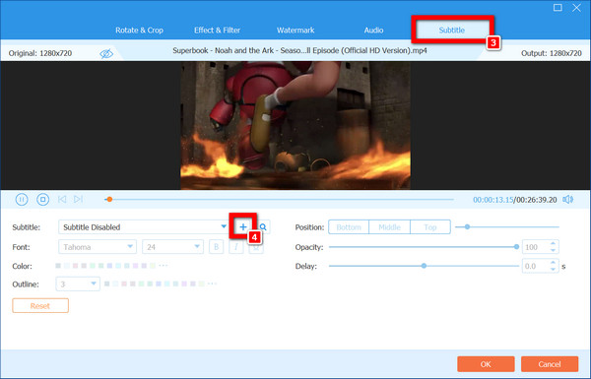
Task: Switch to Rotate & Crop tab
Action: point(139,31)
